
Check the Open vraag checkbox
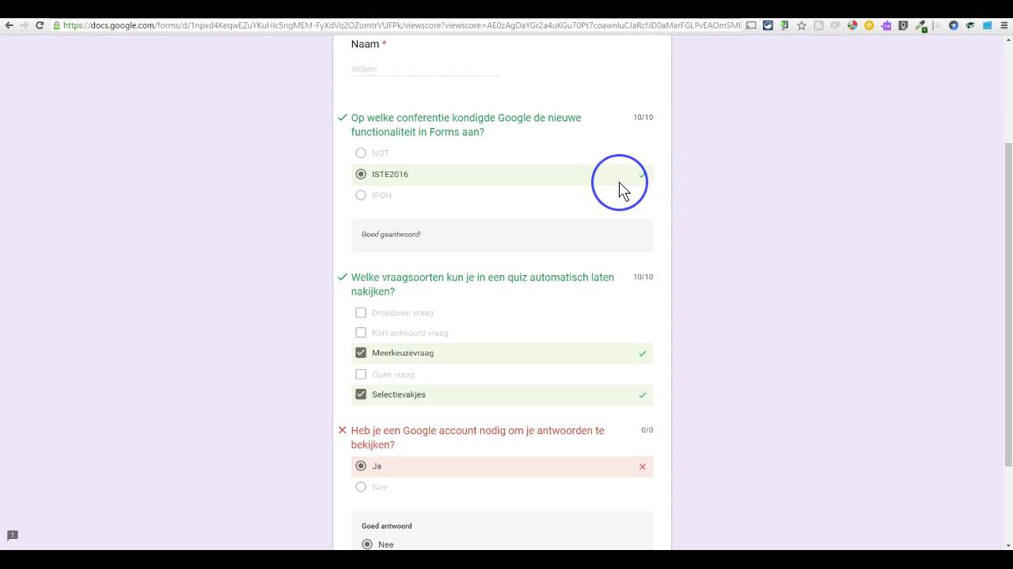pyautogui.click(x=361, y=375)
